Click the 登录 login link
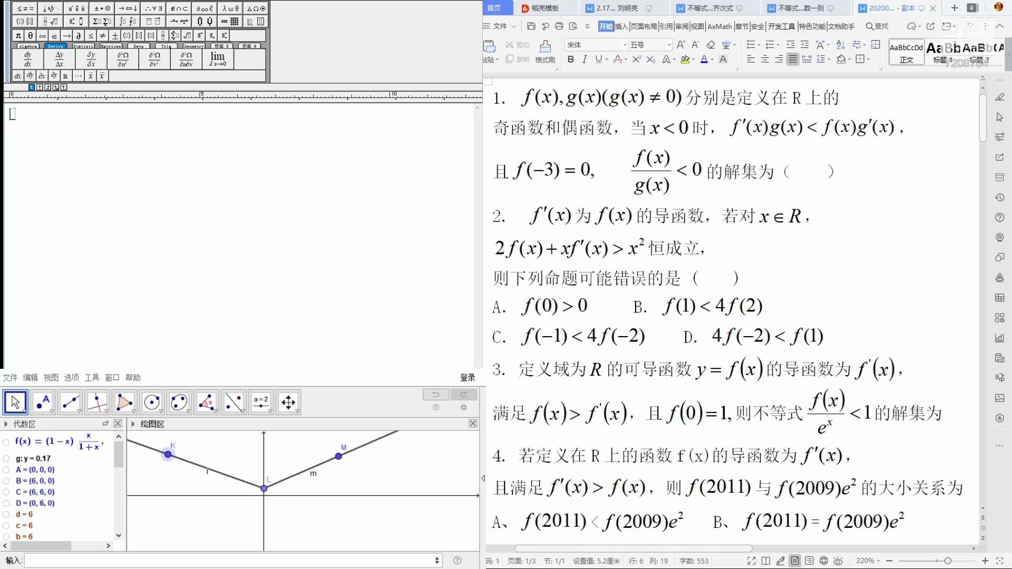Image resolution: width=1012 pixels, height=569 pixels. (x=467, y=378)
